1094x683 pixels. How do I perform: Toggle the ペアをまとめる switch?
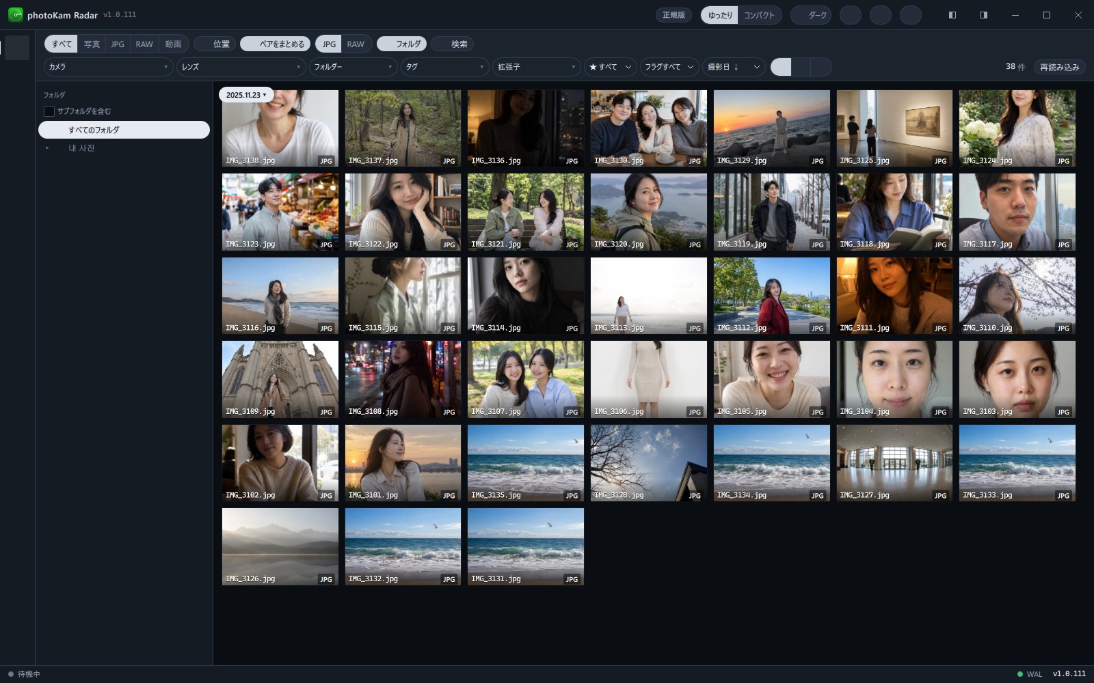(275, 44)
